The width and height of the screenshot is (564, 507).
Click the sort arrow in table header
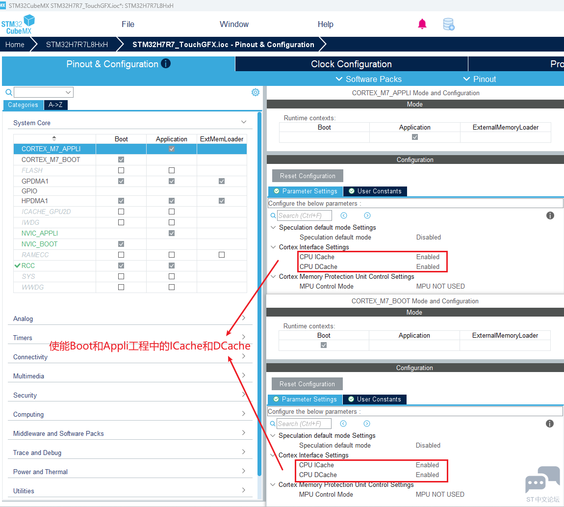pyautogui.click(x=54, y=138)
